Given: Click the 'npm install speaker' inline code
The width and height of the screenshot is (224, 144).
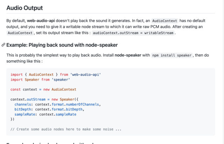Looking at the screenshot, I should (x=172, y=55).
